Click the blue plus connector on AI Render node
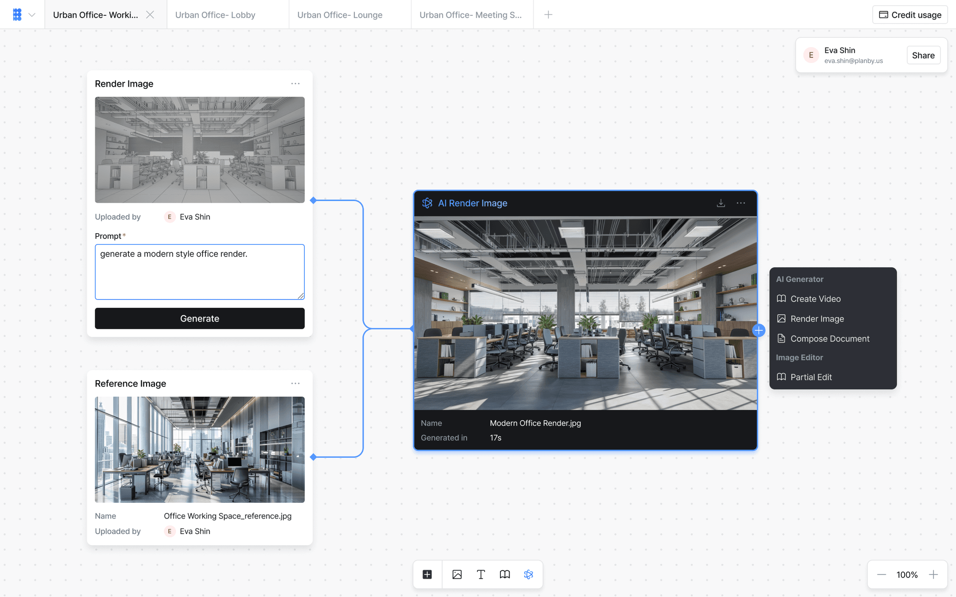 [759, 330]
